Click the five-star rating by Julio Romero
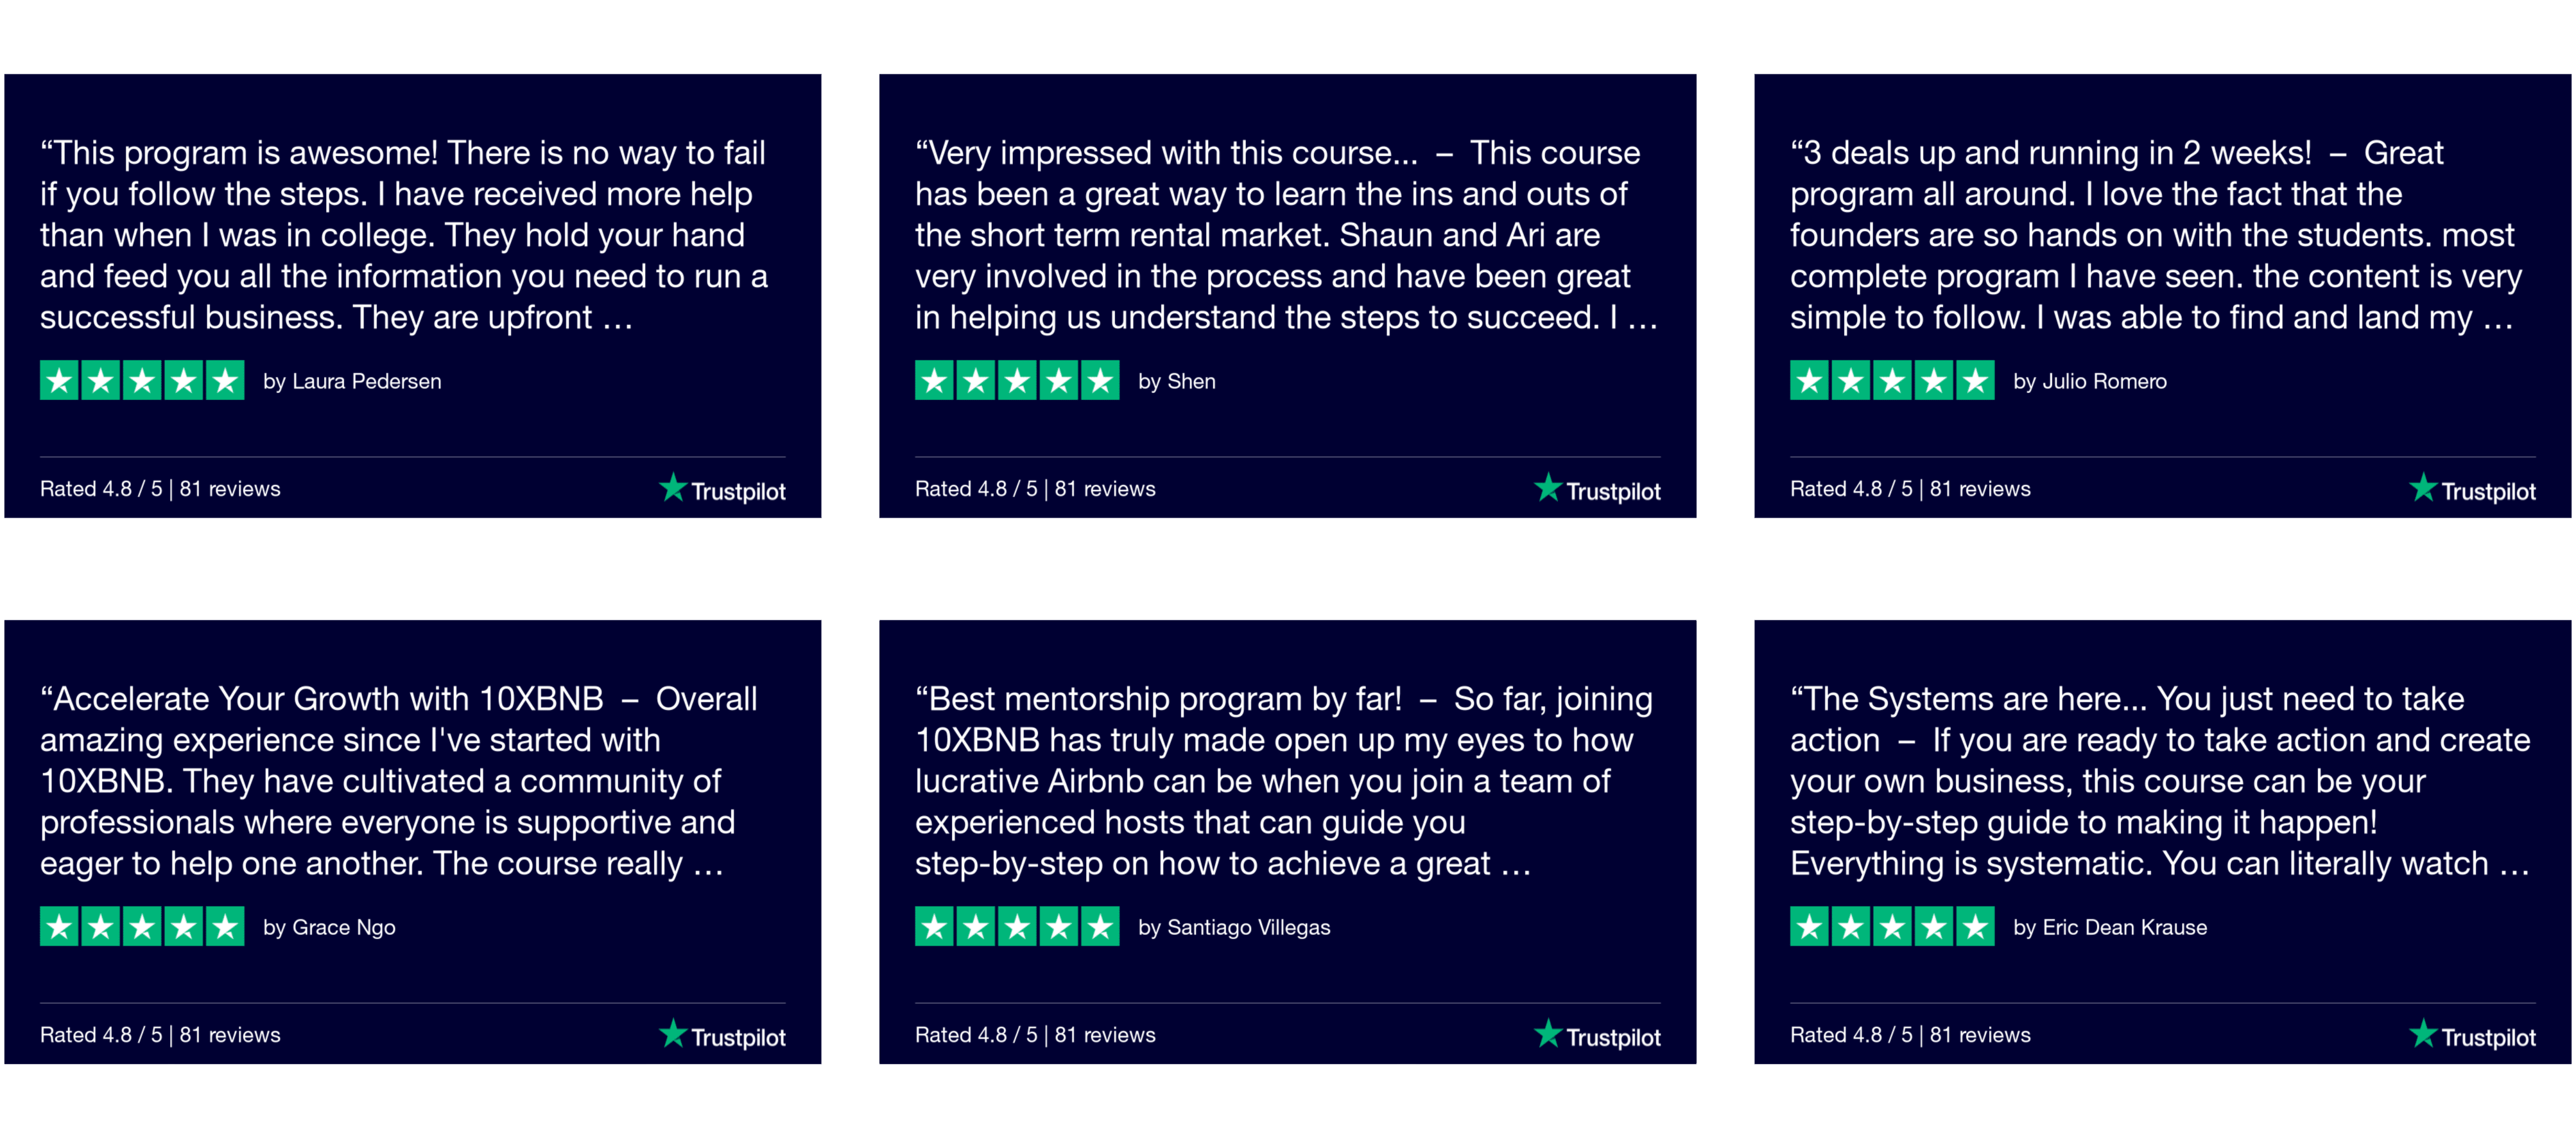Viewport: 2576px width, 1141px height. 1892,380
